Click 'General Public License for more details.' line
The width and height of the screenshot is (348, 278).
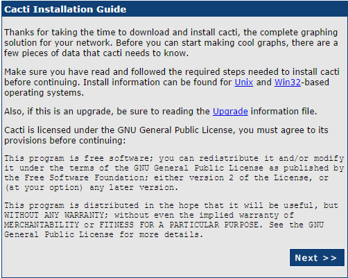click(x=103, y=234)
